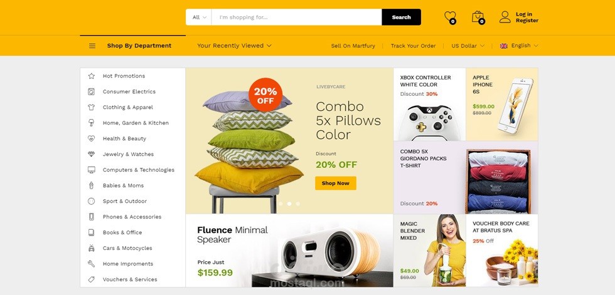Click the monitor icon for Computers & Technologies
The image size is (615, 295).
(x=92, y=170)
